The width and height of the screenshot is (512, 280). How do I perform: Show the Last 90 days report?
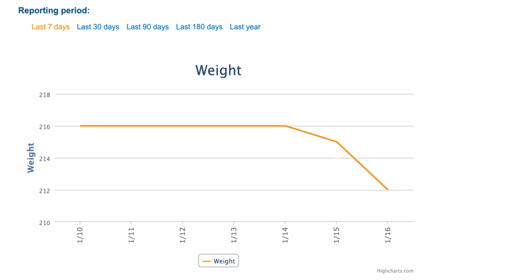click(x=147, y=27)
